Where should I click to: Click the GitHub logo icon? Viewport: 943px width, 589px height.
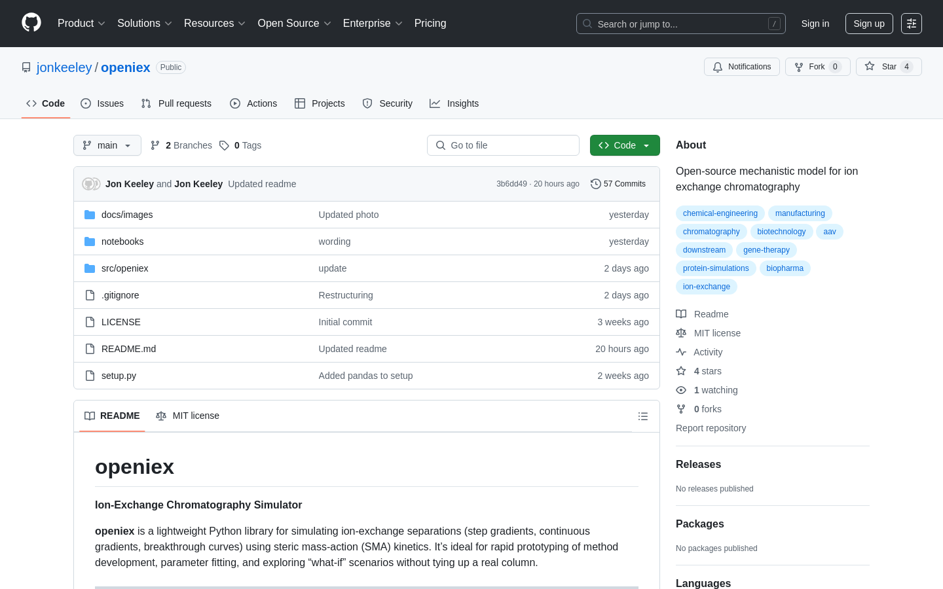coord(31,23)
